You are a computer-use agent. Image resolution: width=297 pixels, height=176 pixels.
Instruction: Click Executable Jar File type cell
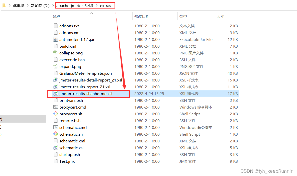coord(196,40)
